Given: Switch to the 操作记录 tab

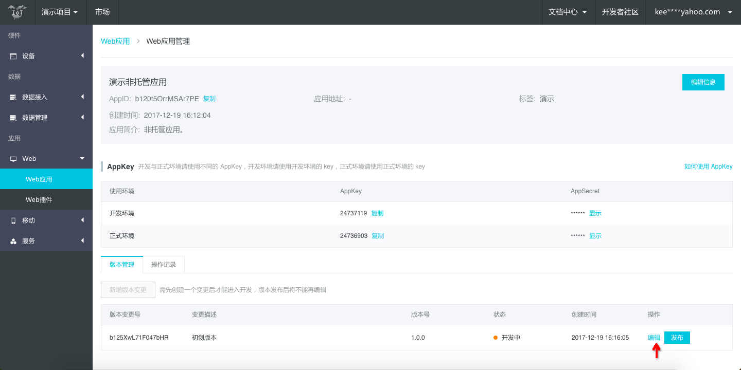Looking at the screenshot, I should pos(164,265).
